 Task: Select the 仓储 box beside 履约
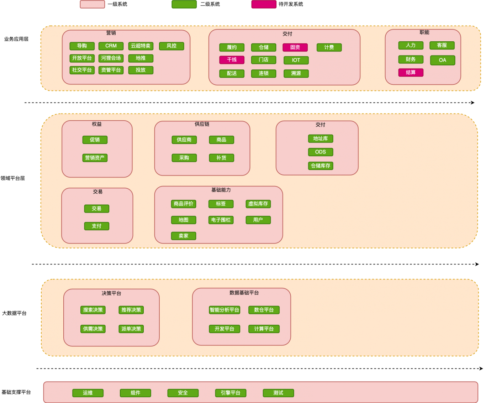coord(264,47)
